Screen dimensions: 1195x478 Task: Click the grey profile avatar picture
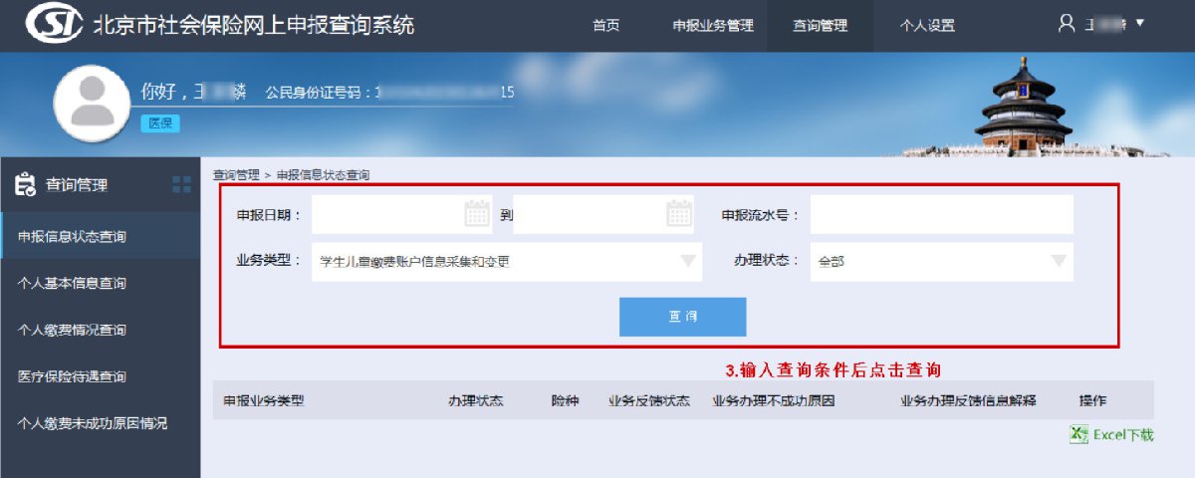[x=93, y=103]
